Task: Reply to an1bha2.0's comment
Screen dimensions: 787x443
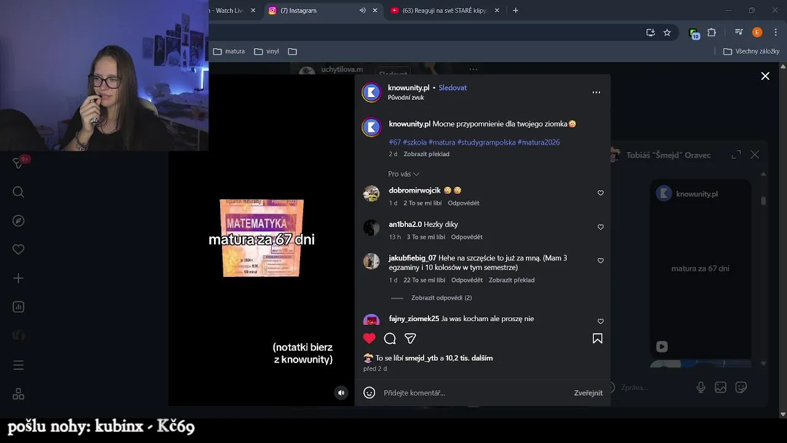Action: tap(467, 237)
